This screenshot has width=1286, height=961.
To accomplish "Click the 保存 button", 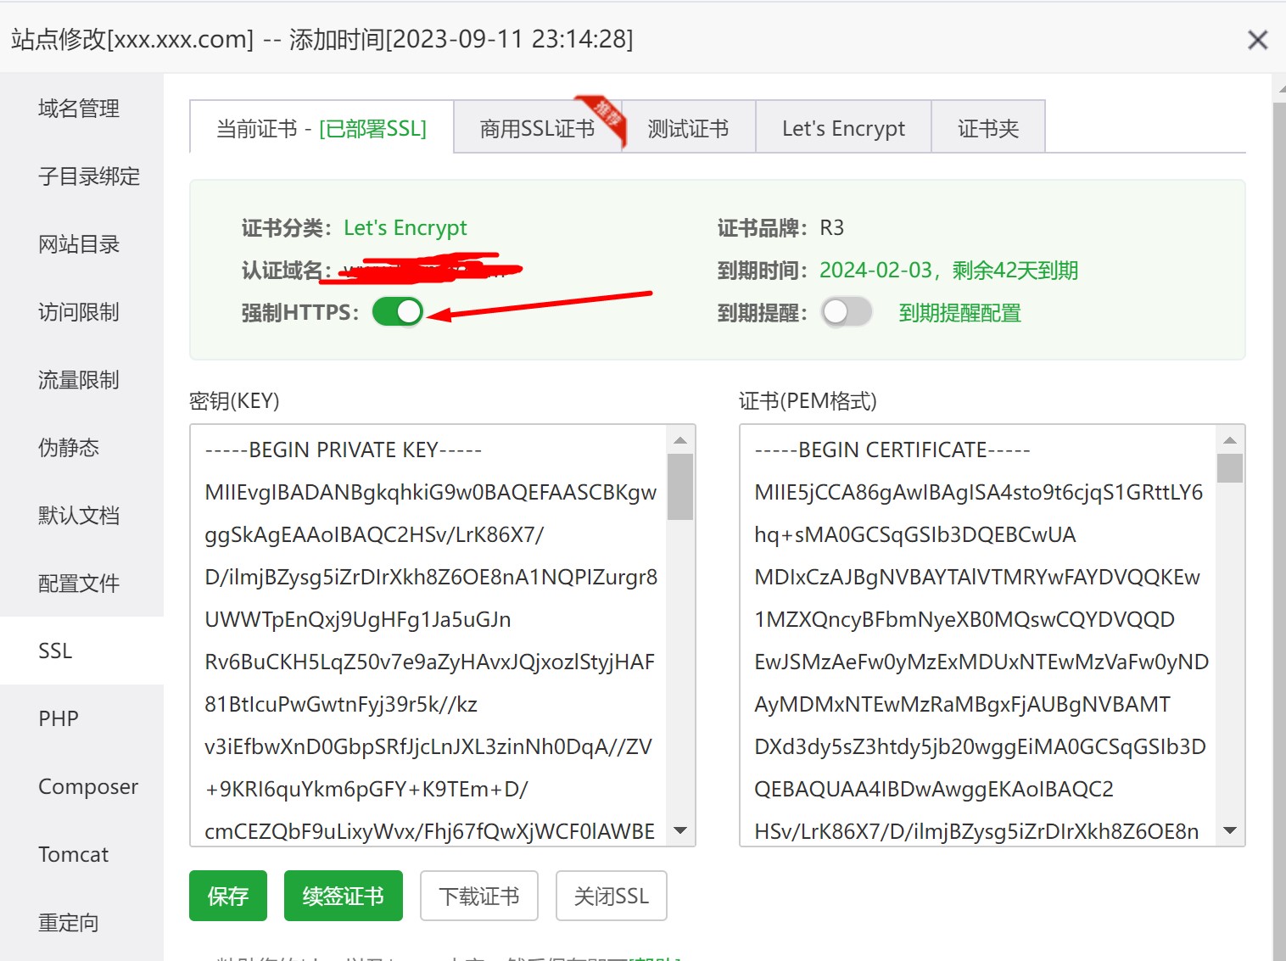I will [228, 896].
